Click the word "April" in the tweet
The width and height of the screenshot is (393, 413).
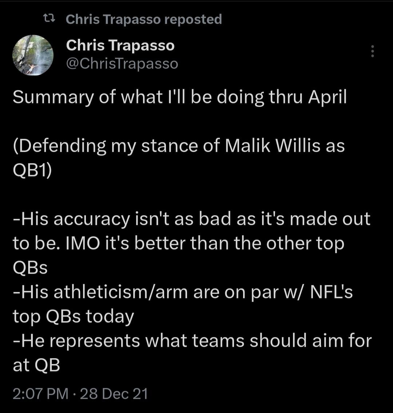[327, 98]
